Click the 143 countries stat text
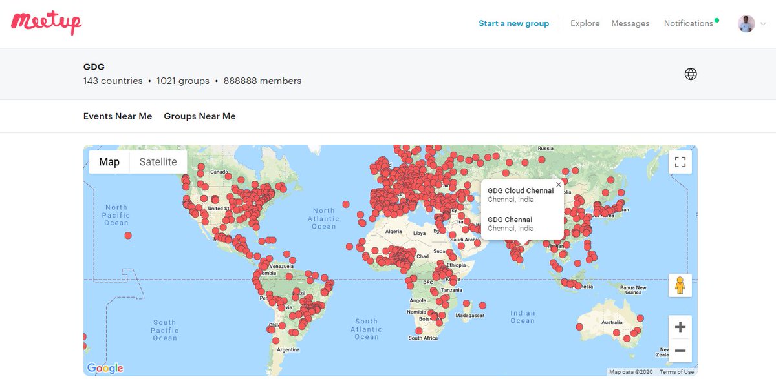Viewport: 776px width, 379px height. pyautogui.click(x=113, y=81)
